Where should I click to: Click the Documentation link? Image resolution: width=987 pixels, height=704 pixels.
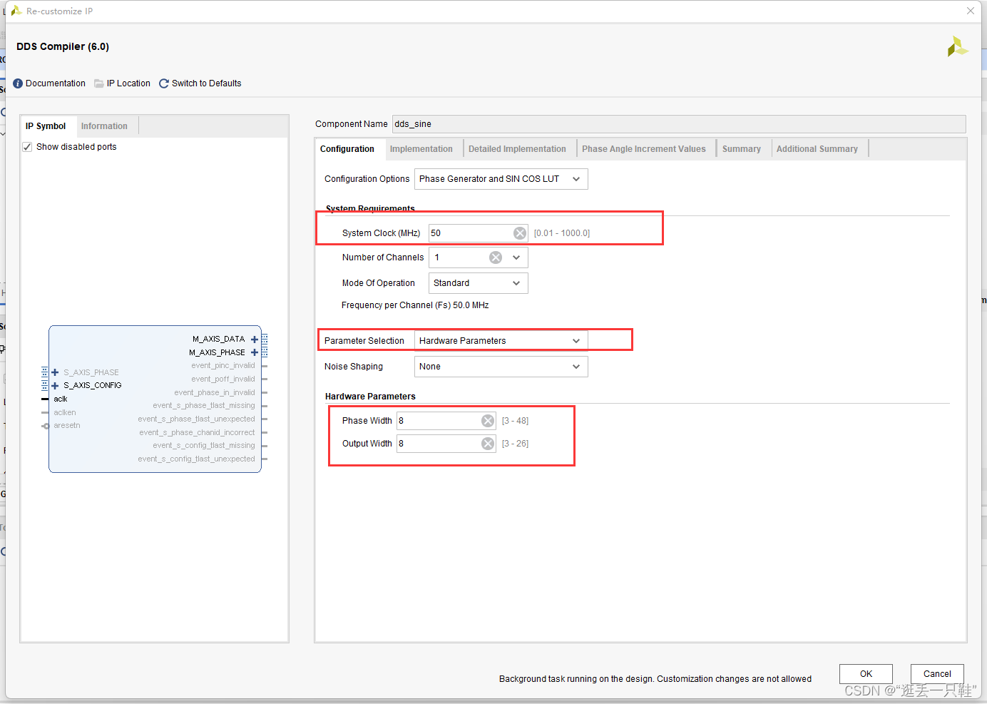click(56, 83)
